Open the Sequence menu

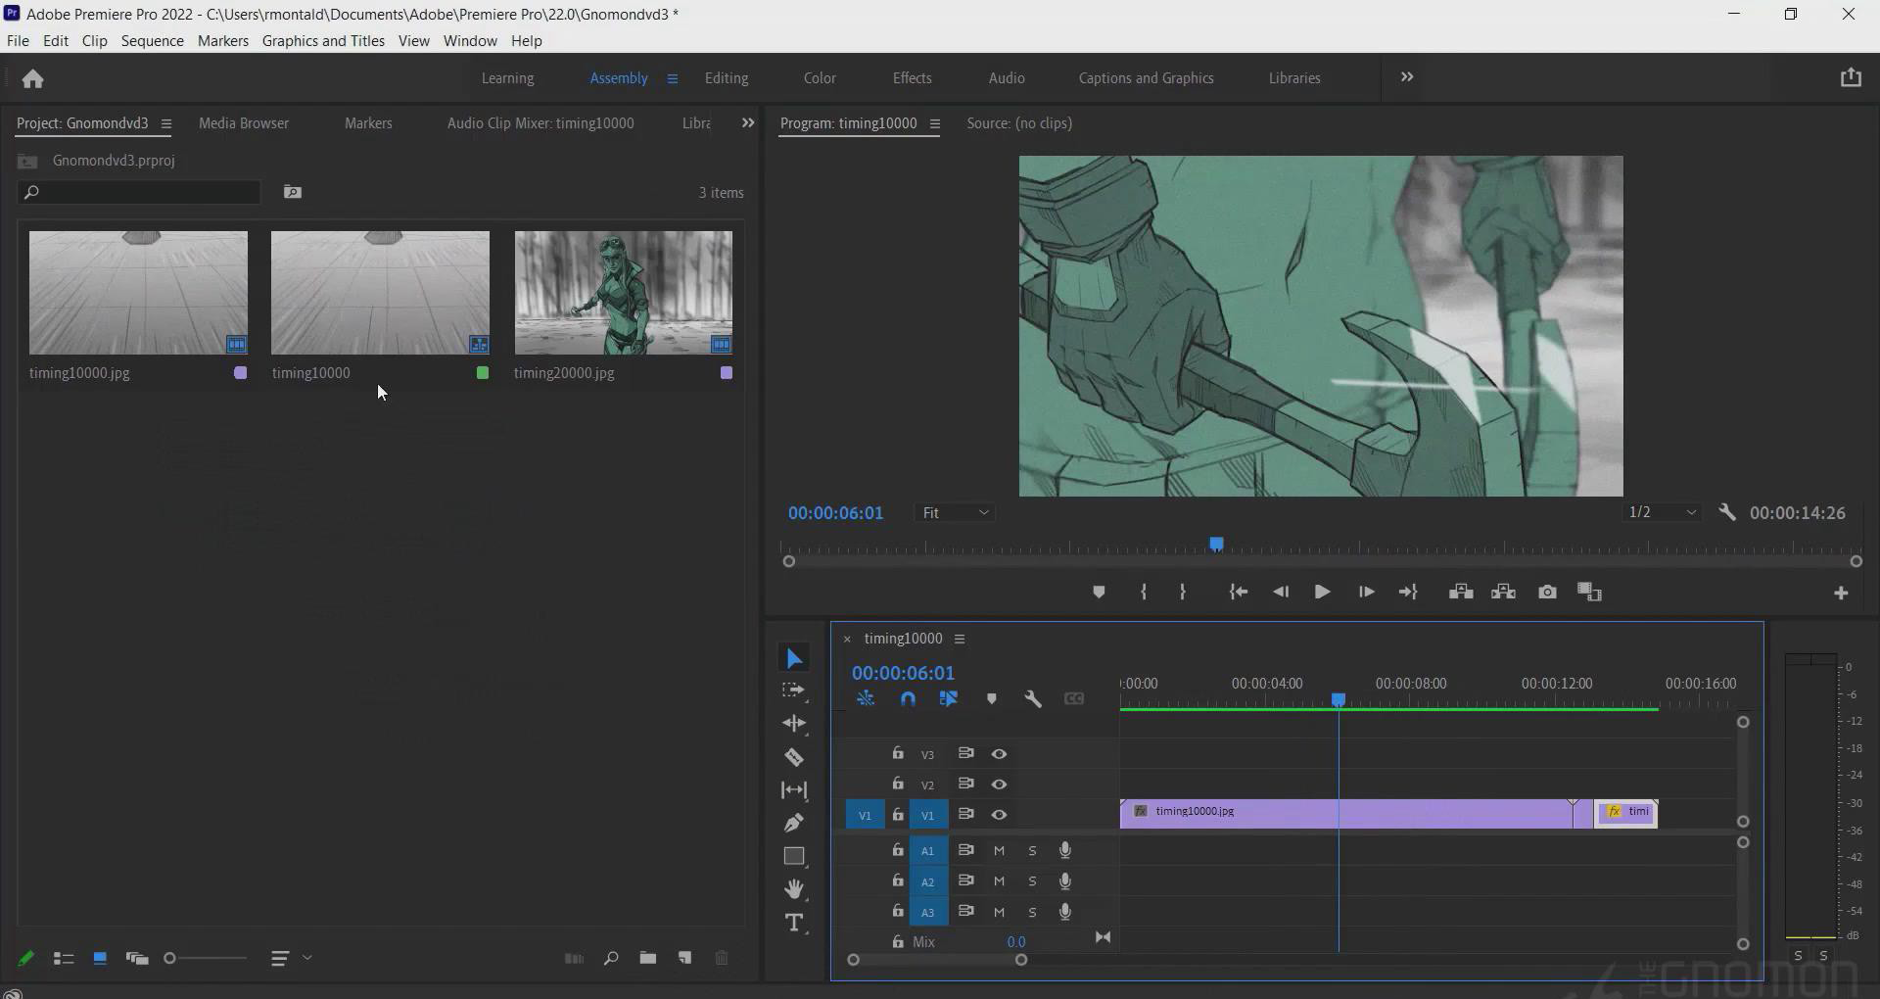(x=153, y=40)
